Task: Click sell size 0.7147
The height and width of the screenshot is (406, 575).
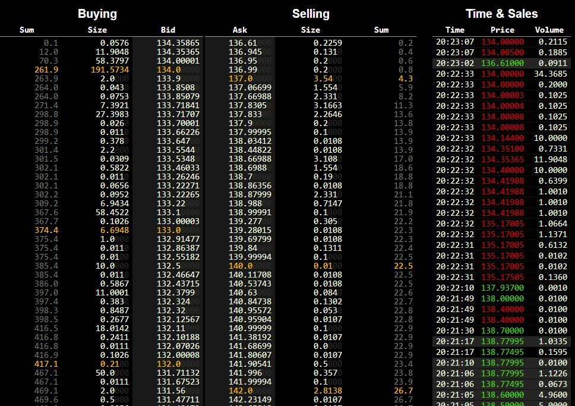Action: coord(328,203)
